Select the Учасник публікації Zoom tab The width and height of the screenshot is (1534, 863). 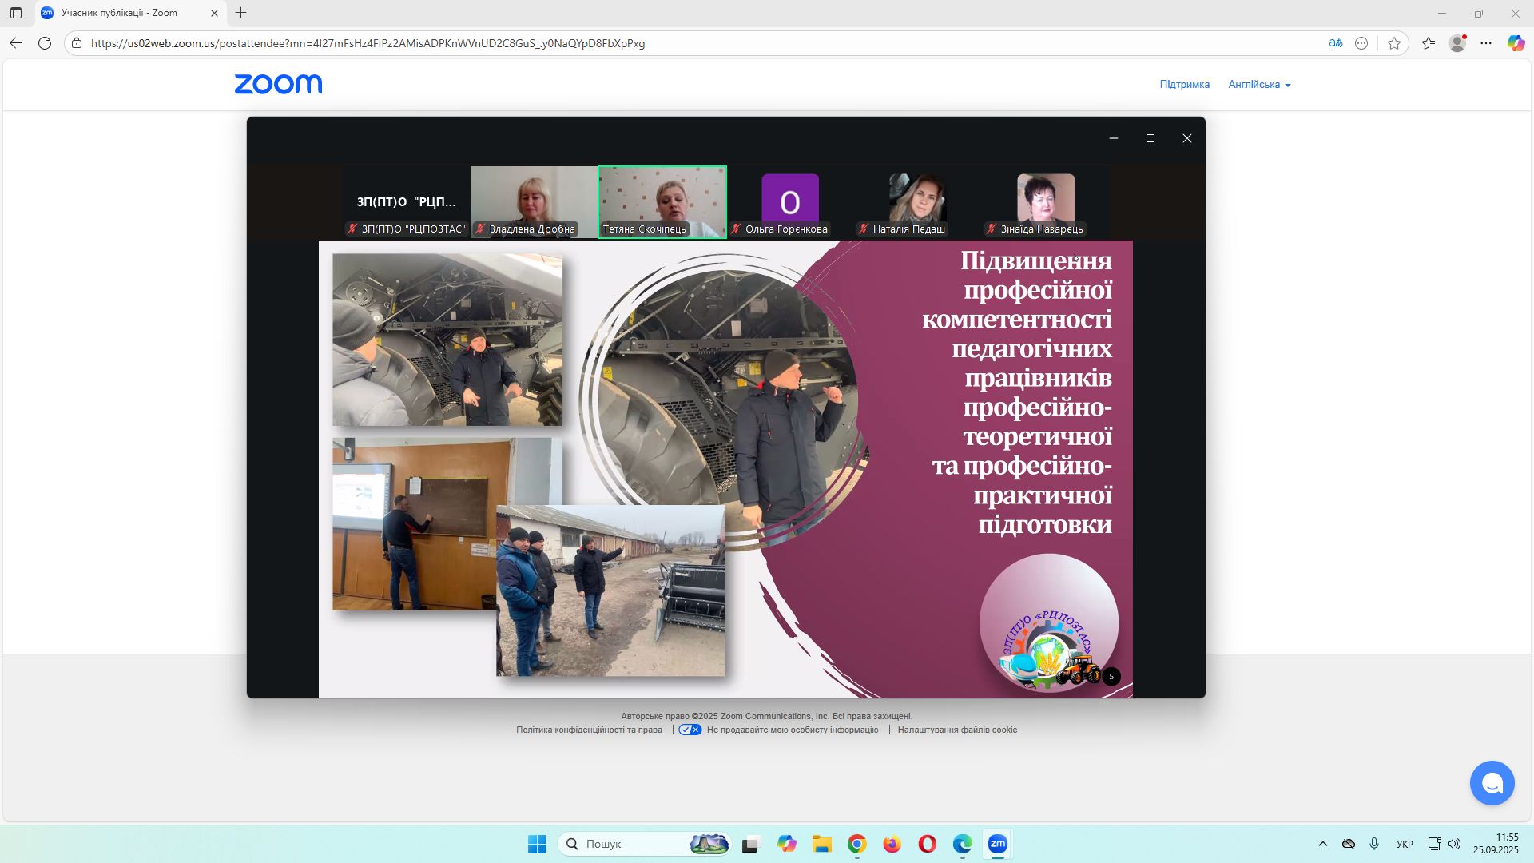click(120, 13)
